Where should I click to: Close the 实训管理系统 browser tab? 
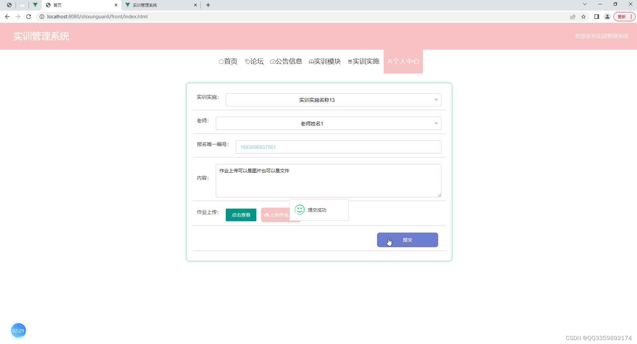coord(195,5)
